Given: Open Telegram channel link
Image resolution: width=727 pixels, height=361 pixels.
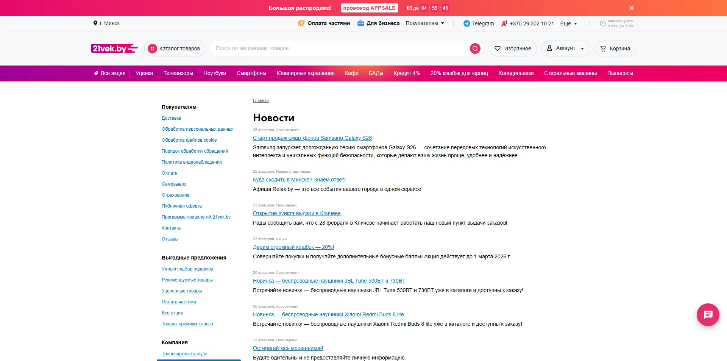Looking at the screenshot, I should (479, 23).
